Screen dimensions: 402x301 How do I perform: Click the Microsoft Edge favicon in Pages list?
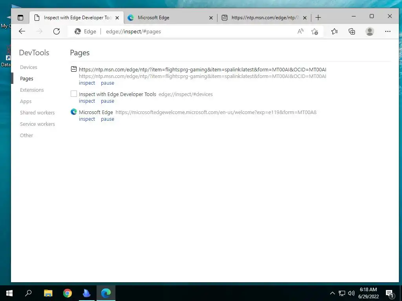click(74, 112)
